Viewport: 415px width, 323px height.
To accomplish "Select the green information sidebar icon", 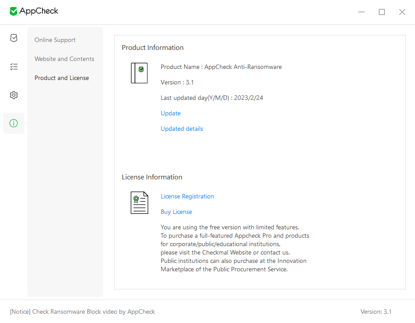I will tap(14, 123).
